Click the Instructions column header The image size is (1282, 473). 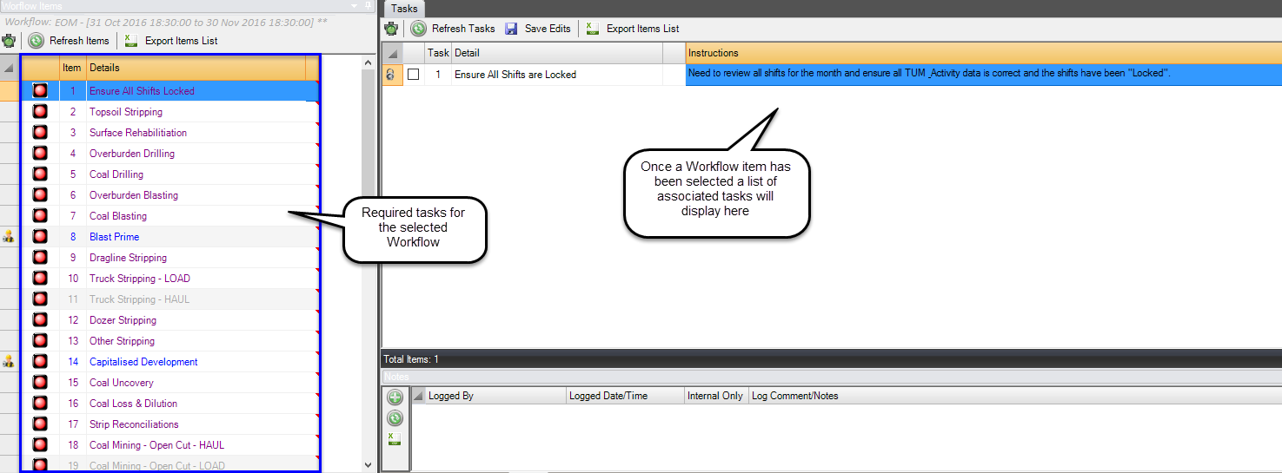pos(984,53)
